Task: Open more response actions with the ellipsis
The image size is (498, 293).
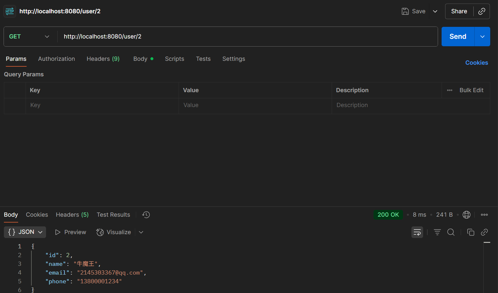Action: click(484, 214)
